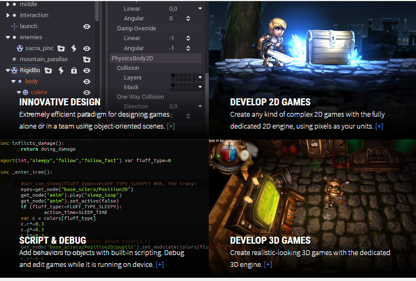The height and width of the screenshot is (281, 416).
Task: Click the sacra_pinc rigid body icon
Action: pos(19,48)
